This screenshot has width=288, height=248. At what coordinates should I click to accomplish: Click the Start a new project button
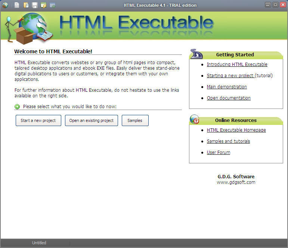pos(38,120)
